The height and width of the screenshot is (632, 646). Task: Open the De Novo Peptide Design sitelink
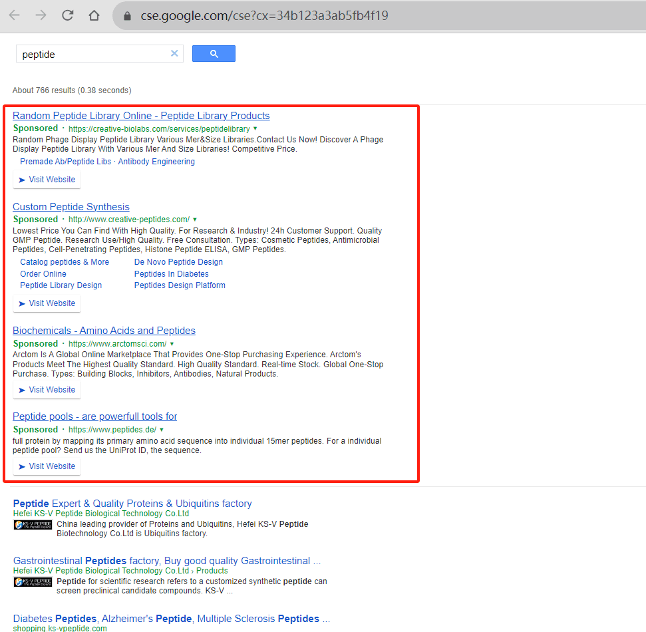[x=178, y=262]
